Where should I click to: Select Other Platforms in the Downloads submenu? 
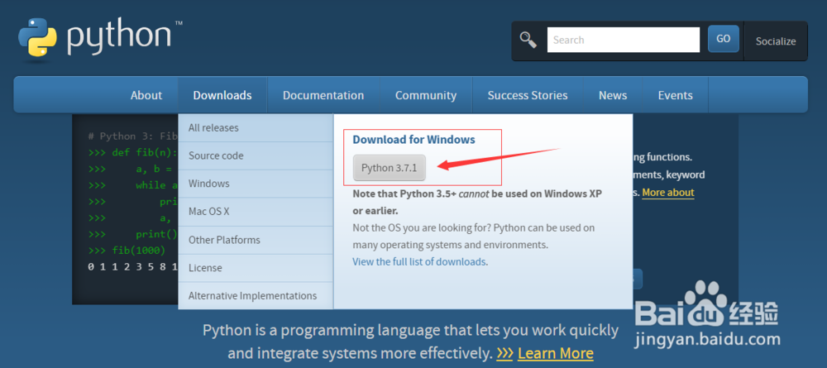[256, 240]
